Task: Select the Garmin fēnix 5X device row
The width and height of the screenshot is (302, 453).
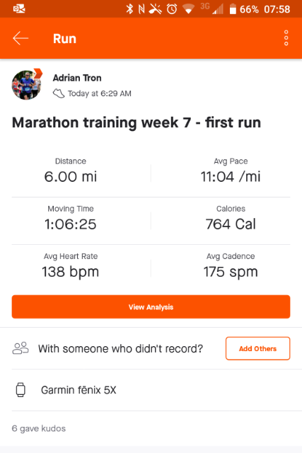Action: click(x=151, y=390)
